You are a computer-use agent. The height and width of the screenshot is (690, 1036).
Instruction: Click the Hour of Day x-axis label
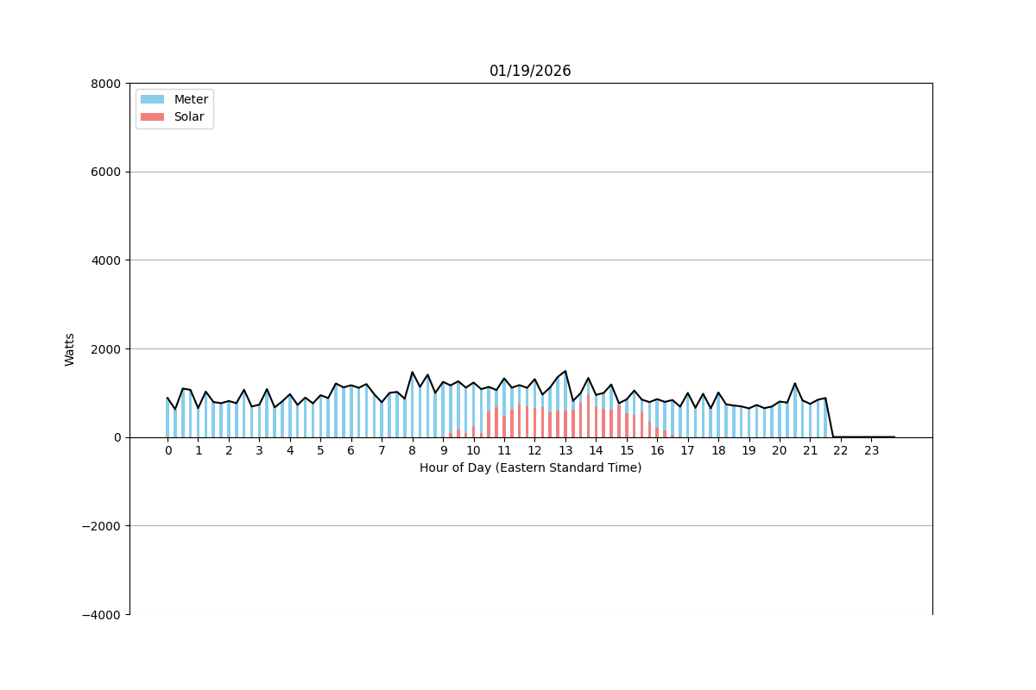coord(530,467)
